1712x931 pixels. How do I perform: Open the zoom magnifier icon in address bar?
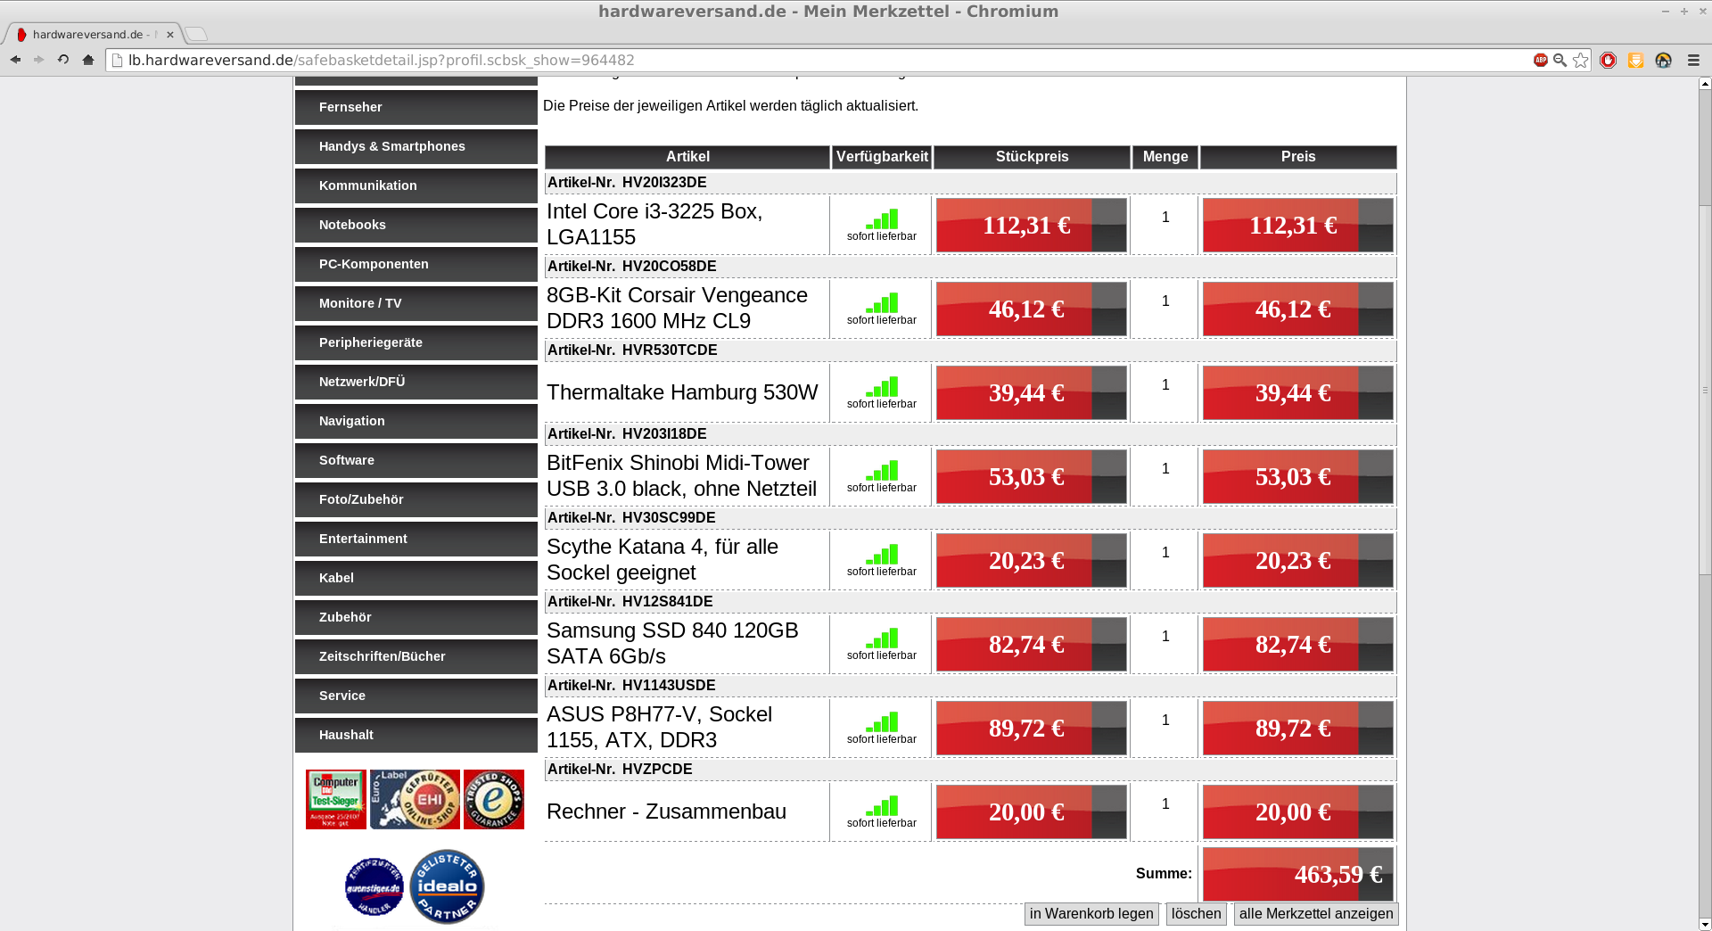[1560, 60]
